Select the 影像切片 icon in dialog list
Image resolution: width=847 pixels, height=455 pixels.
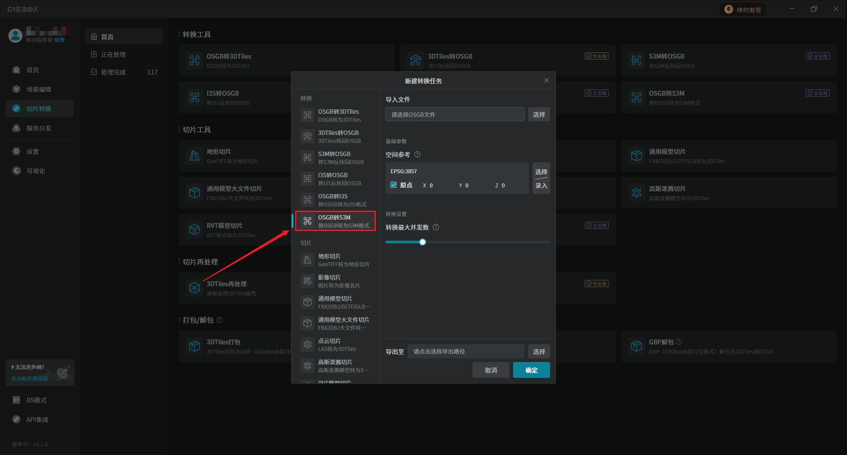(307, 281)
